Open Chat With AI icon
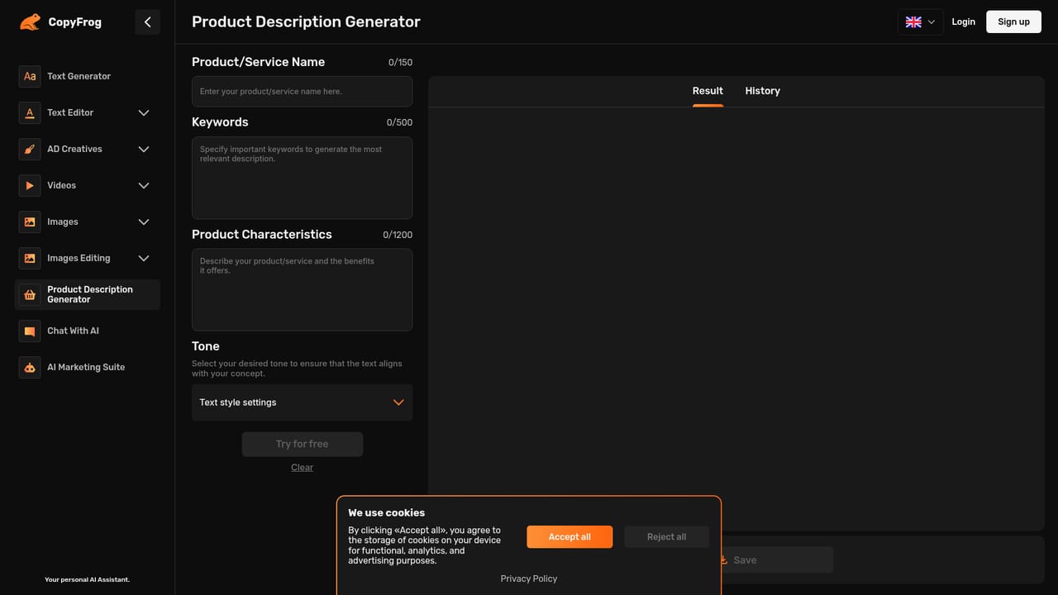1058x595 pixels. coord(30,331)
